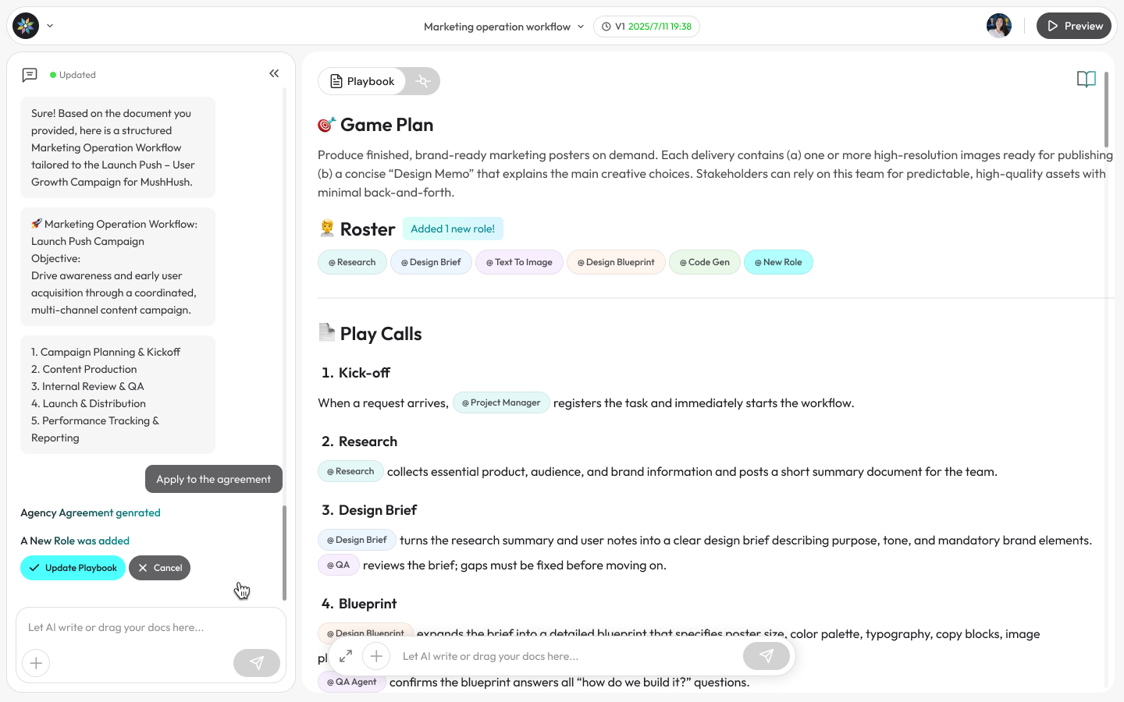This screenshot has width=1124, height=702.
Task: Switch to the workflow graph view toggle
Action: pos(422,81)
